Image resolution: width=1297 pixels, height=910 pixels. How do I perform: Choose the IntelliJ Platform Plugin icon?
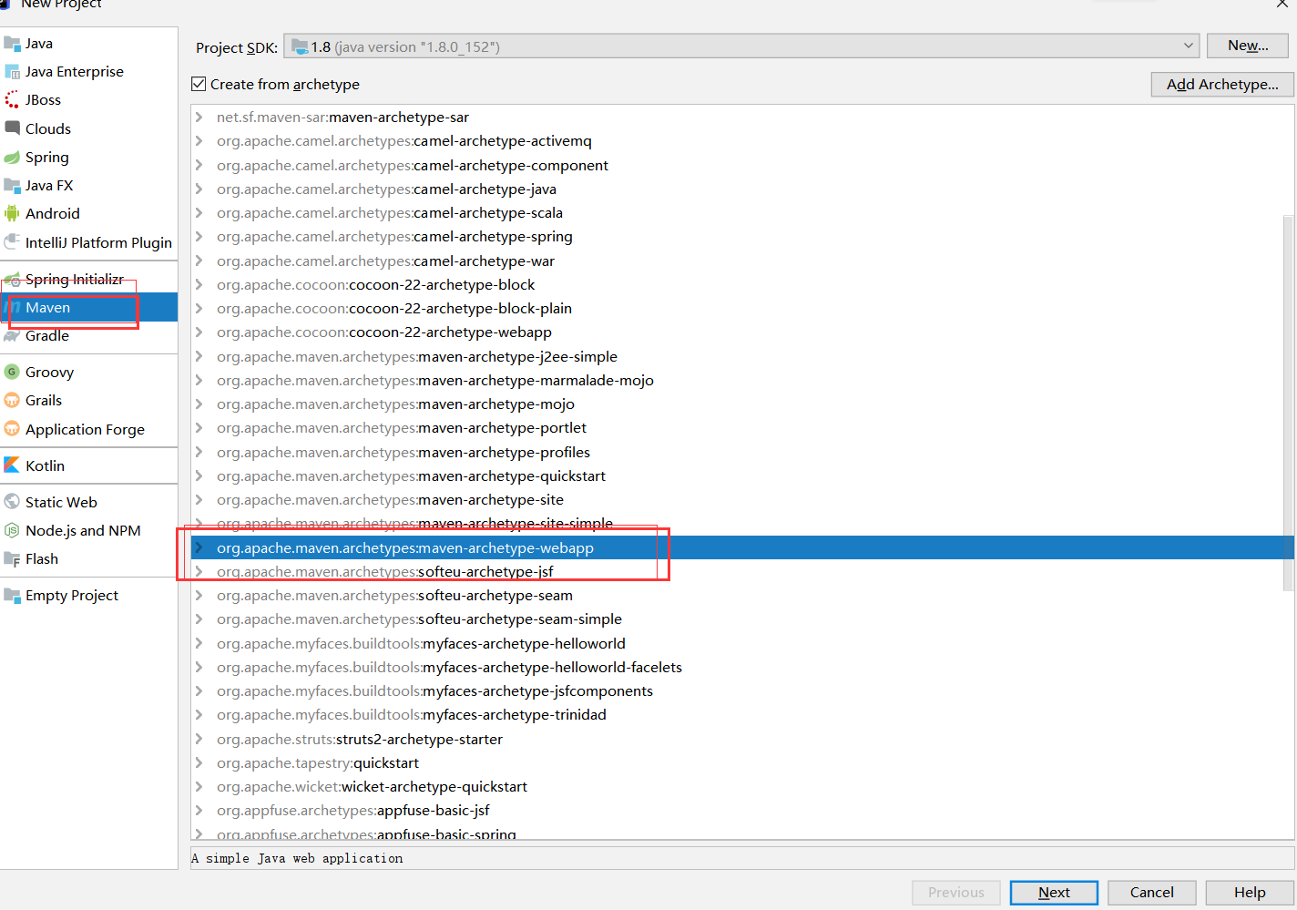point(12,242)
